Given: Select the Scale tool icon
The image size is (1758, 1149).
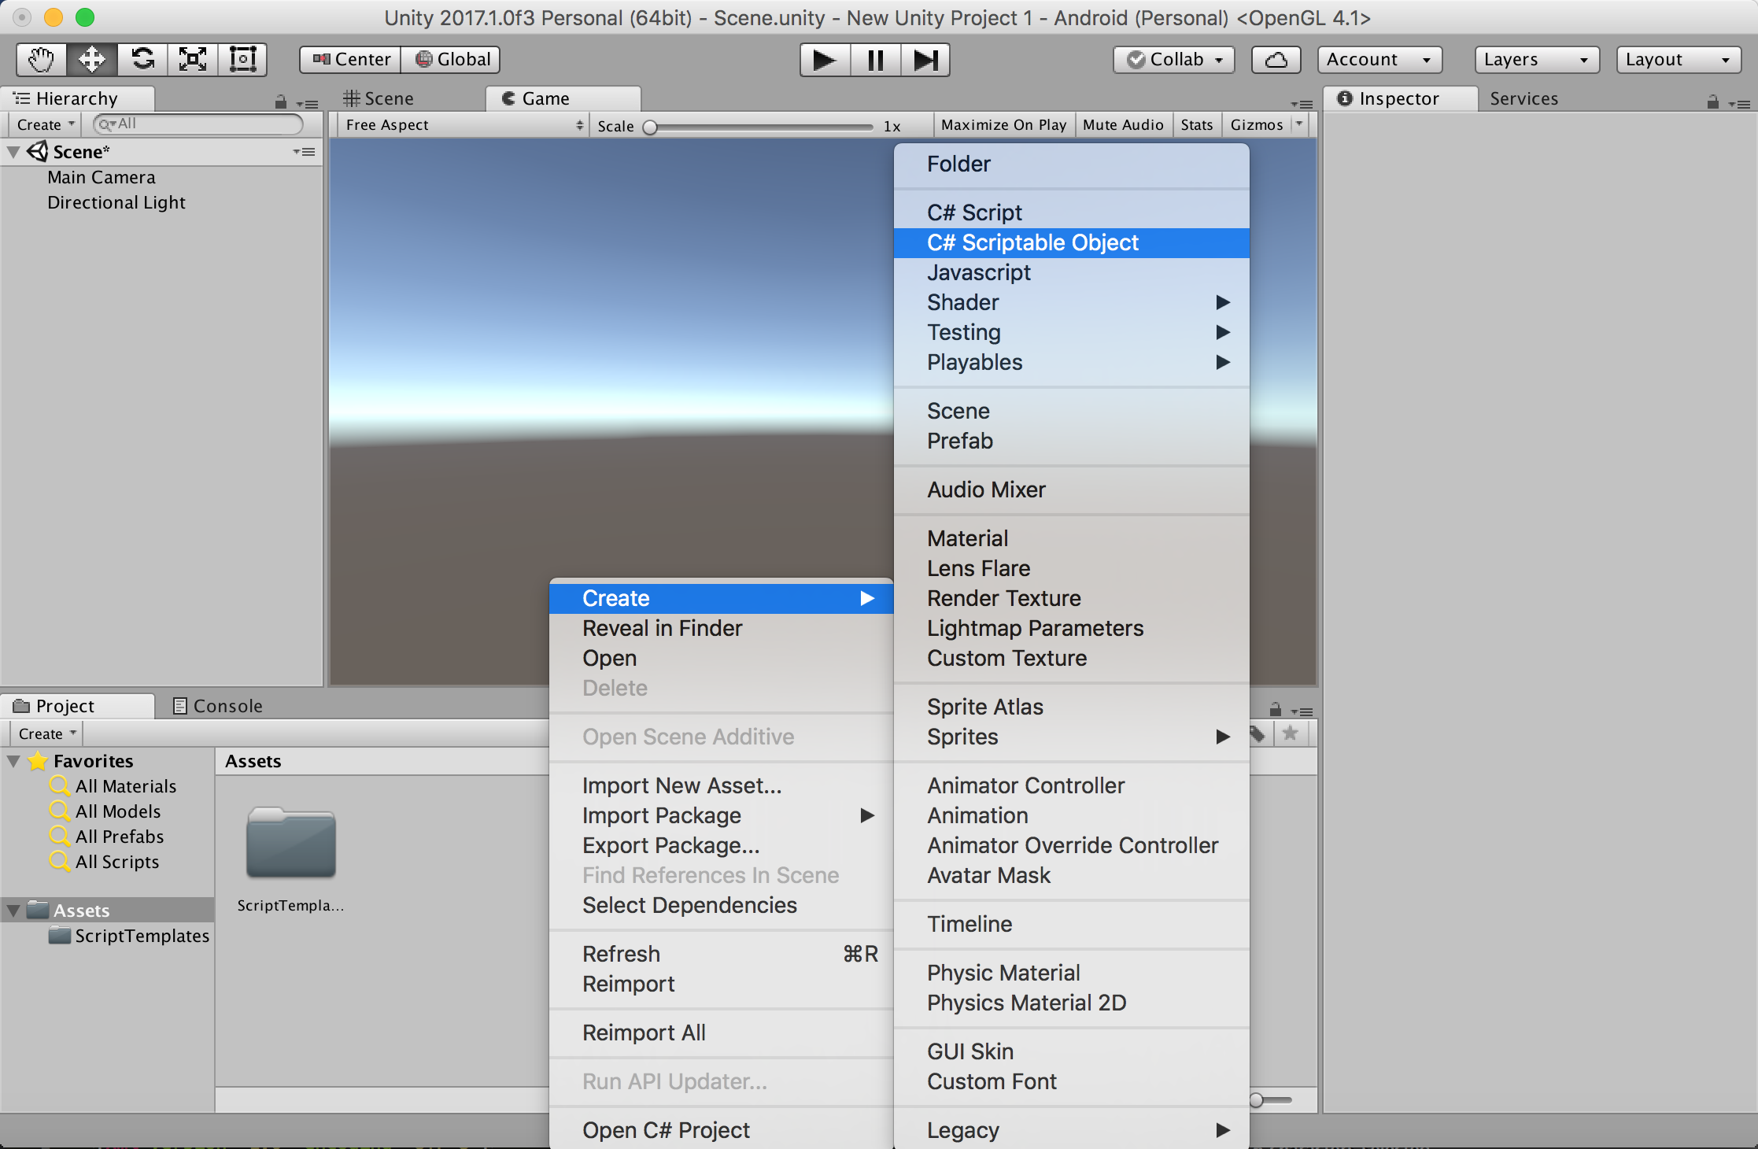Looking at the screenshot, I should coord(193,60).
